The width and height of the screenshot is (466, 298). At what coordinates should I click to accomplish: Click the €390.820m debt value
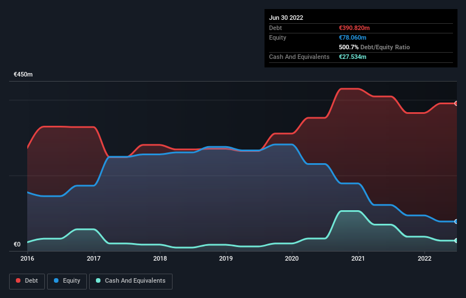point(354,28)
